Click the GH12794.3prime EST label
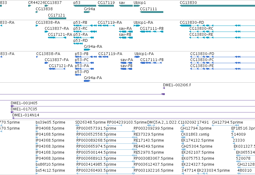 [x=196, y=128]
